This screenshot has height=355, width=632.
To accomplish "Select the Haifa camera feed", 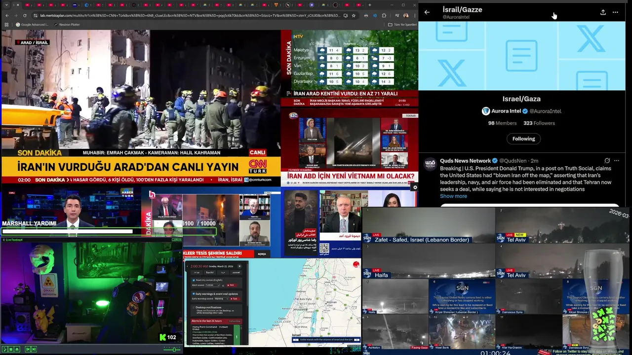I will (429, 261).
